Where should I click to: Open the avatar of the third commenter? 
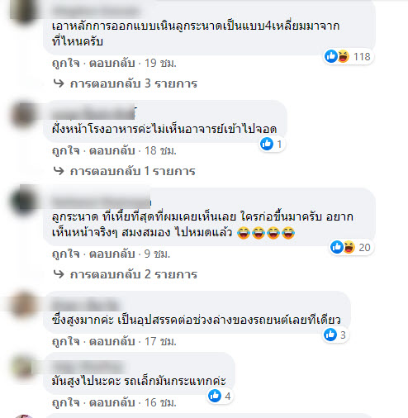pyautogui.click(x=24, y=200)
